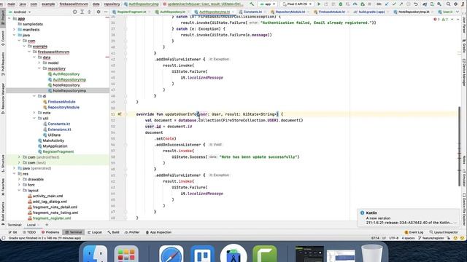Hide the Project panel with the minus icon
Screen dimensions: 467x262
pyautogui.click(x=106, y=12)
